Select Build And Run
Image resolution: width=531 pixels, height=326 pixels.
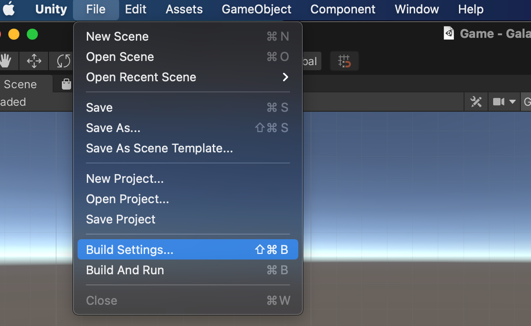[125, 270]
